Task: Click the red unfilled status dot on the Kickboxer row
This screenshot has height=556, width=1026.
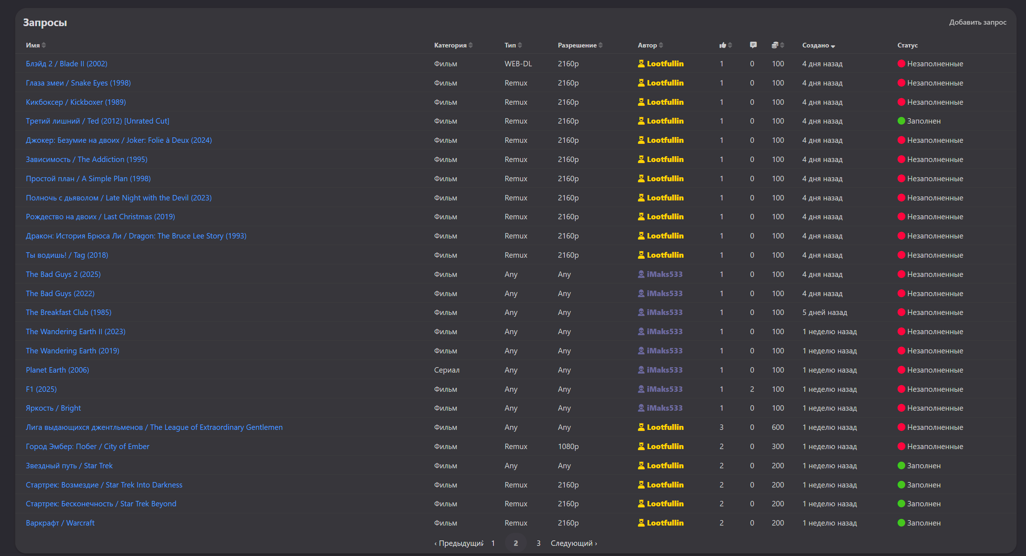Action: point(901,102)
